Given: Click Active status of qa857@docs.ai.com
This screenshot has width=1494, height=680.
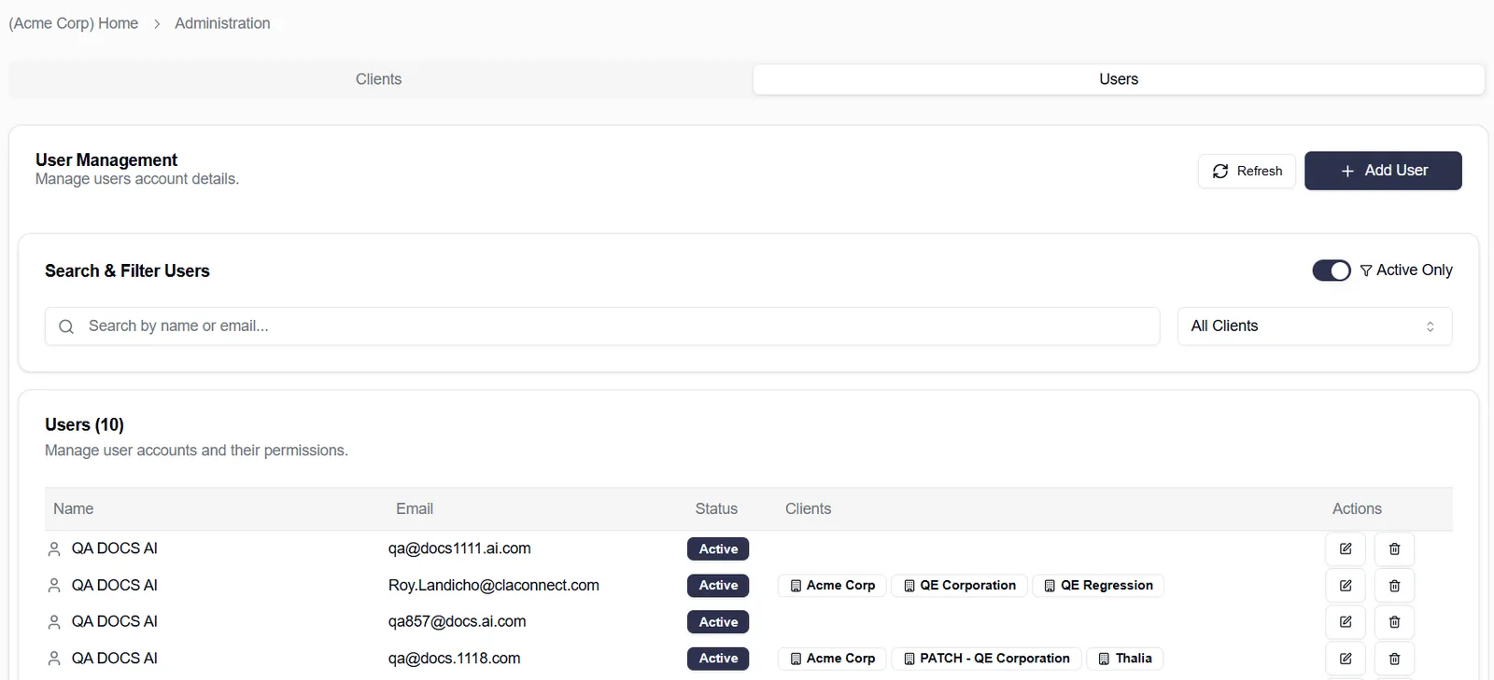Looking at the screenshot, I should 718,622.
